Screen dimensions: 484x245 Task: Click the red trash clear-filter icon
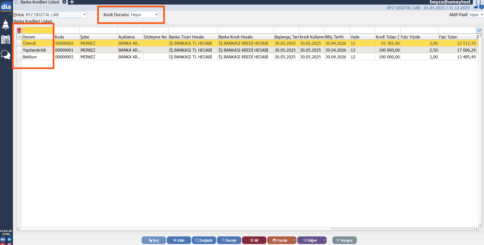click(19, 31)
